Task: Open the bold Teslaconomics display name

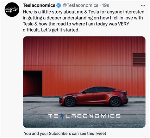Action: [39, 5]
